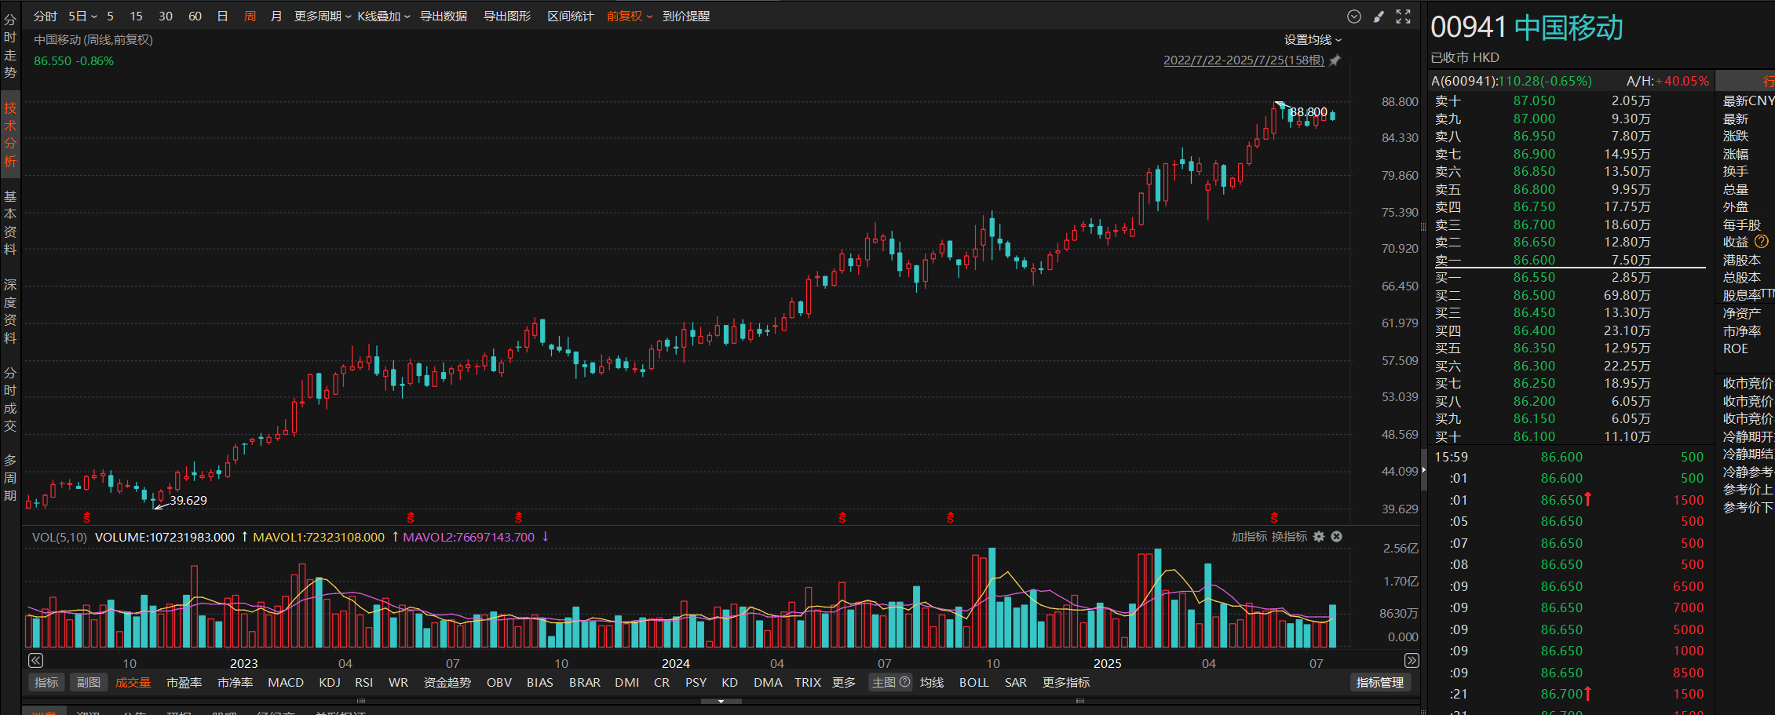Image resolution: width=1775 pixels, height=715 pixels.
Task: Open the 2022/7/22-2025/7/25 date range link
Action: 1243,60
